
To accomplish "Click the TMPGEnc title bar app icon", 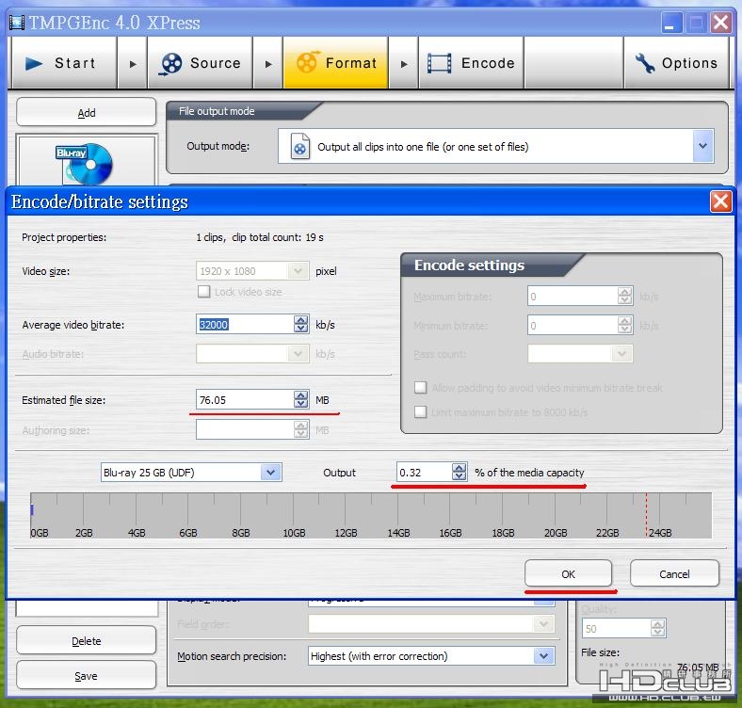I will pos(17,23).
